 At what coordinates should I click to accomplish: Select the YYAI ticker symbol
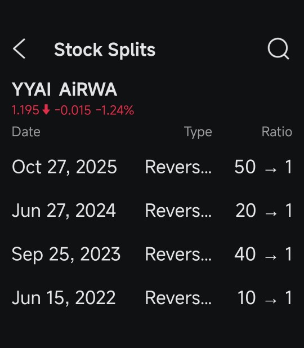[32, 90]
